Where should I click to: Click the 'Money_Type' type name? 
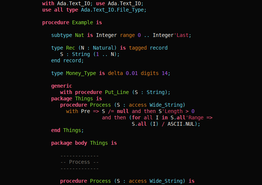[x=81, y=73]
